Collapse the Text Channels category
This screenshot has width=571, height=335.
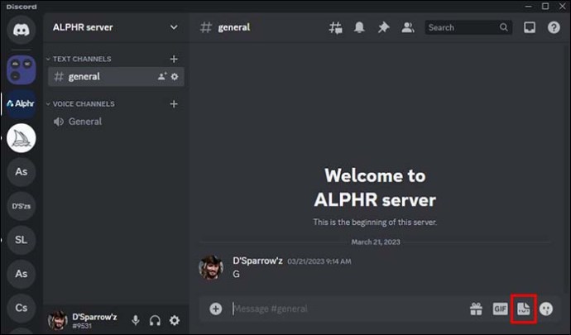81,60
